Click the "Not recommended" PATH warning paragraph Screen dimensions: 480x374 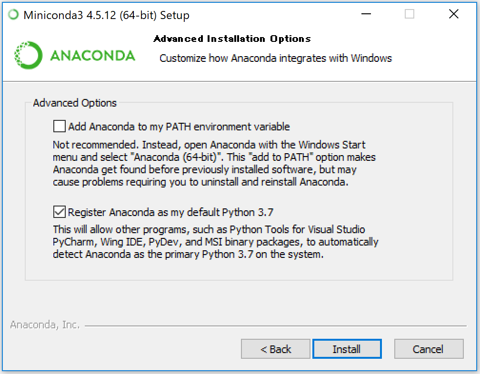point(214,163)
